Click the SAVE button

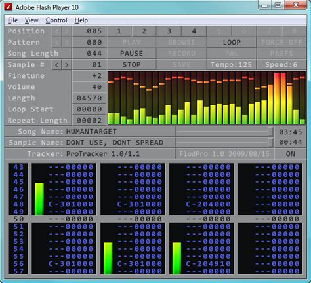[181, 65]
